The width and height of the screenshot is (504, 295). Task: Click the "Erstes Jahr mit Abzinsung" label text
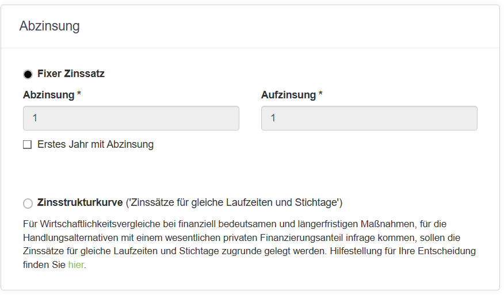coord(96,144)
